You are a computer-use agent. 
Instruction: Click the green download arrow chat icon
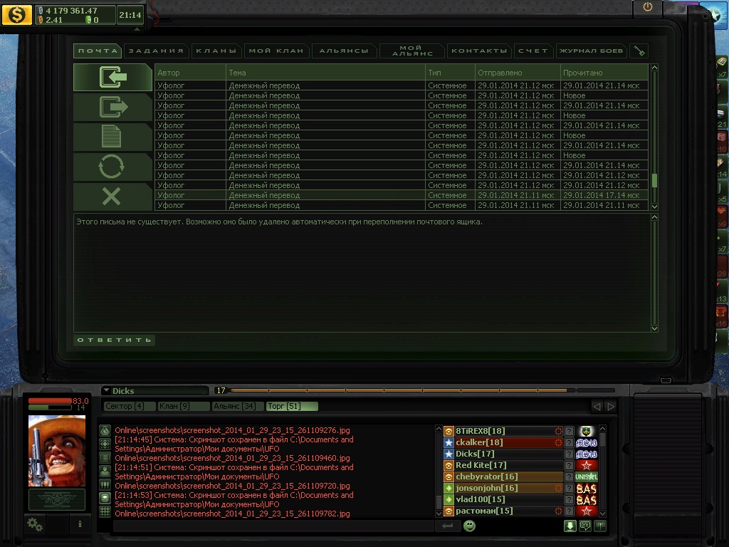(x=570, y=526)
